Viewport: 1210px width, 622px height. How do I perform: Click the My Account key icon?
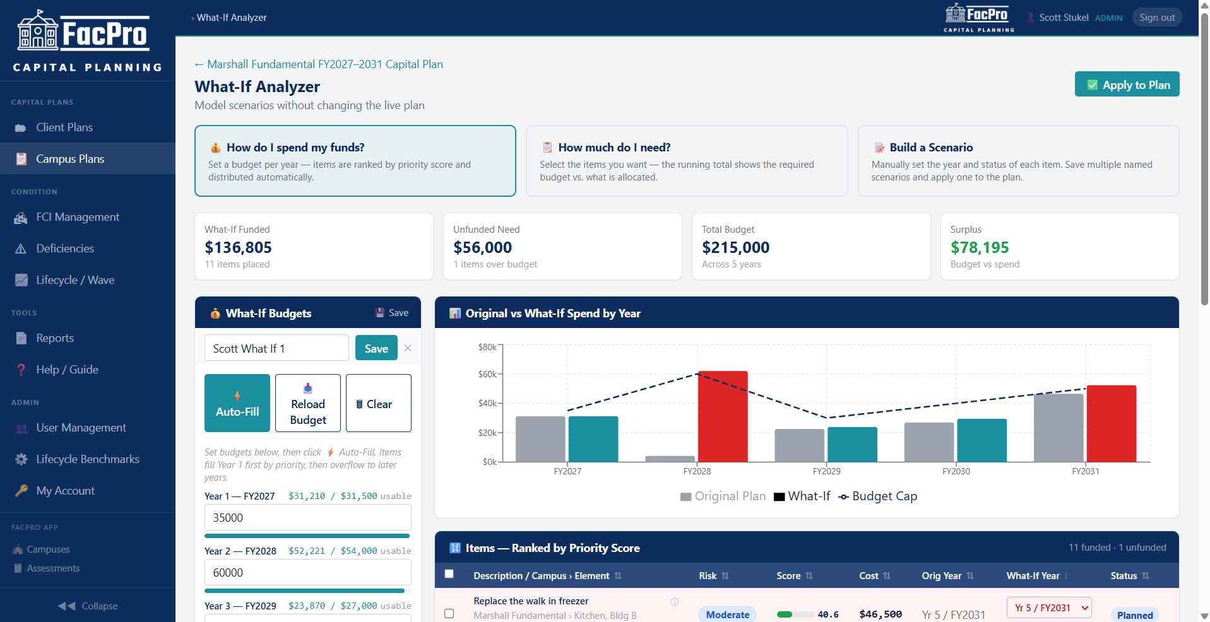21,491
